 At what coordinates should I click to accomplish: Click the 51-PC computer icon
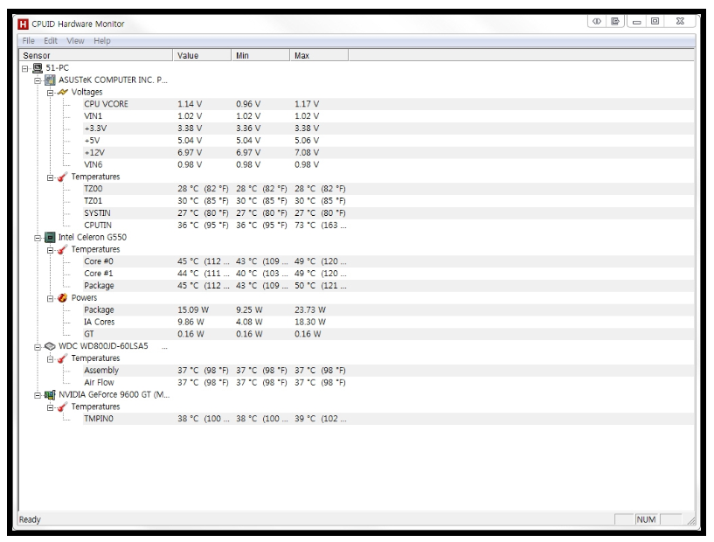[x=38, y=68]
